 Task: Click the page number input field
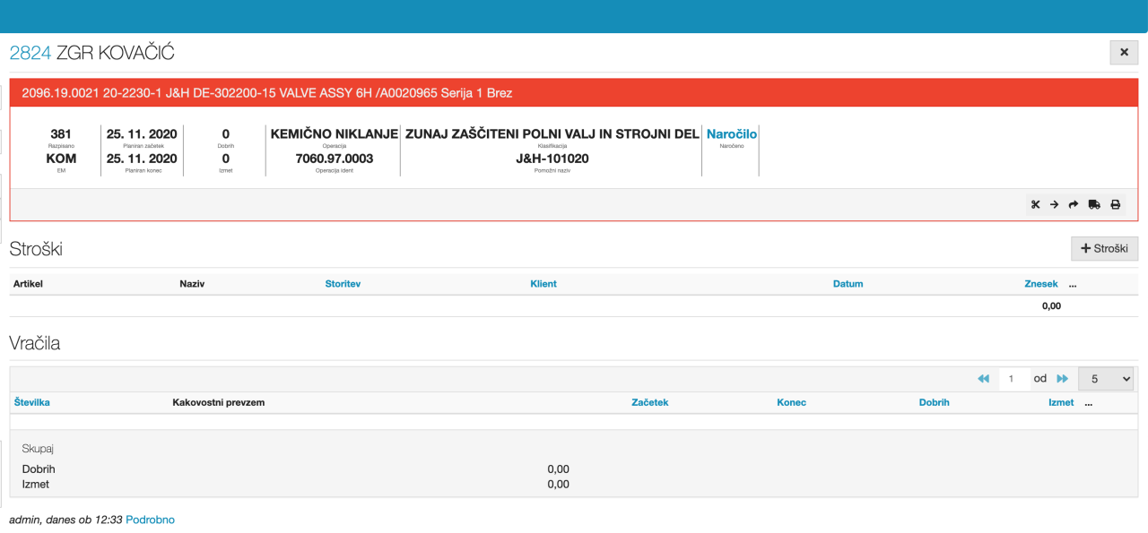coord(1013,379)
